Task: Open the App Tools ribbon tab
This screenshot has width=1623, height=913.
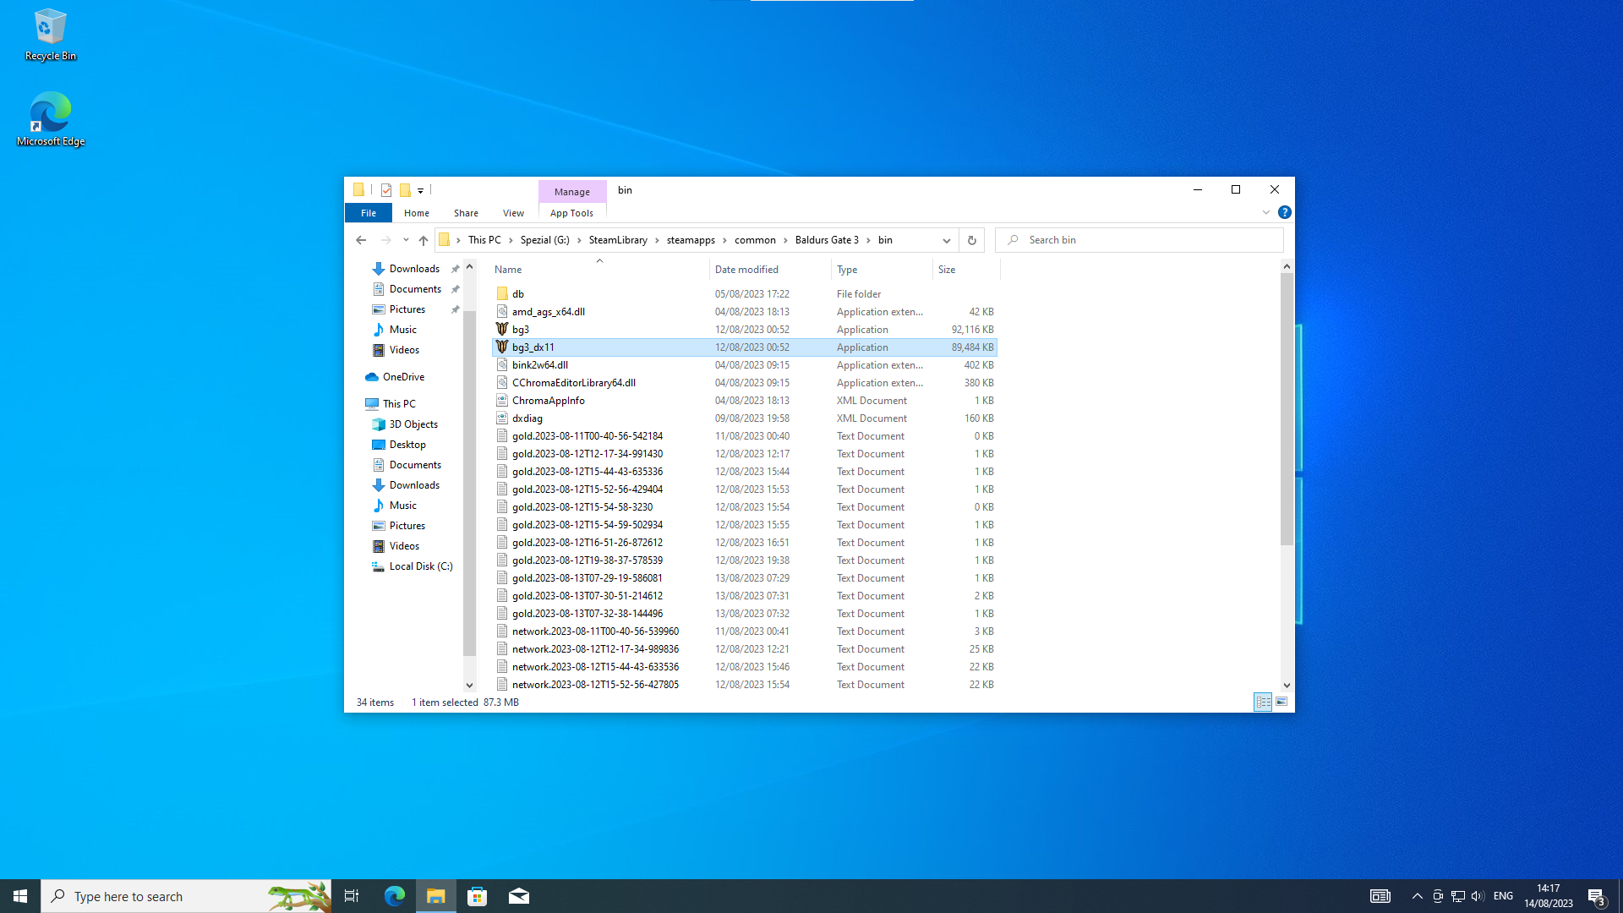Action: click(571, 213)
